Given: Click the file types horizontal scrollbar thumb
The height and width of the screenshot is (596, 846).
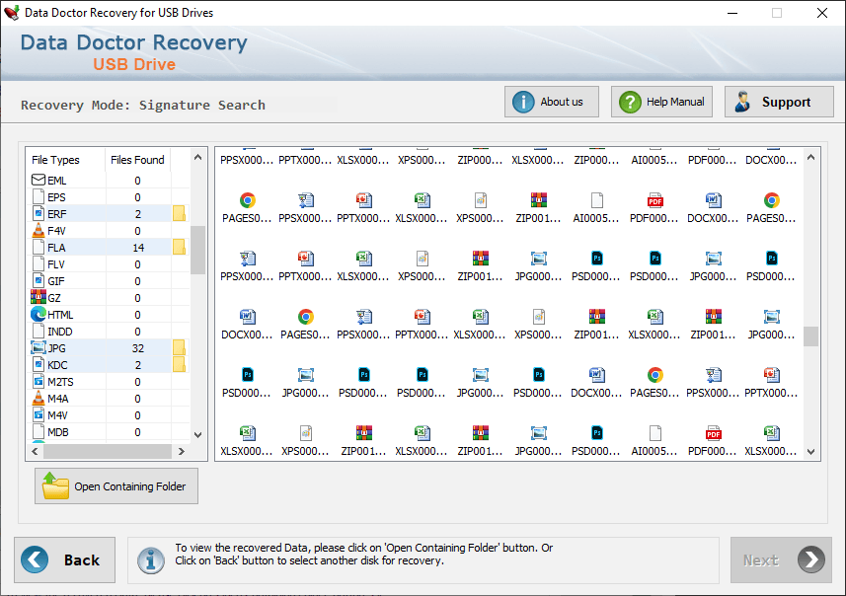Looking at the screenshot, I should [108, 451].
